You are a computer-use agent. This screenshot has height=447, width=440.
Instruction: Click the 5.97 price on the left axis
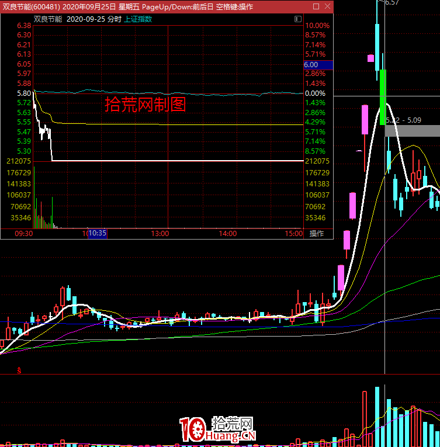click(24, 74)
